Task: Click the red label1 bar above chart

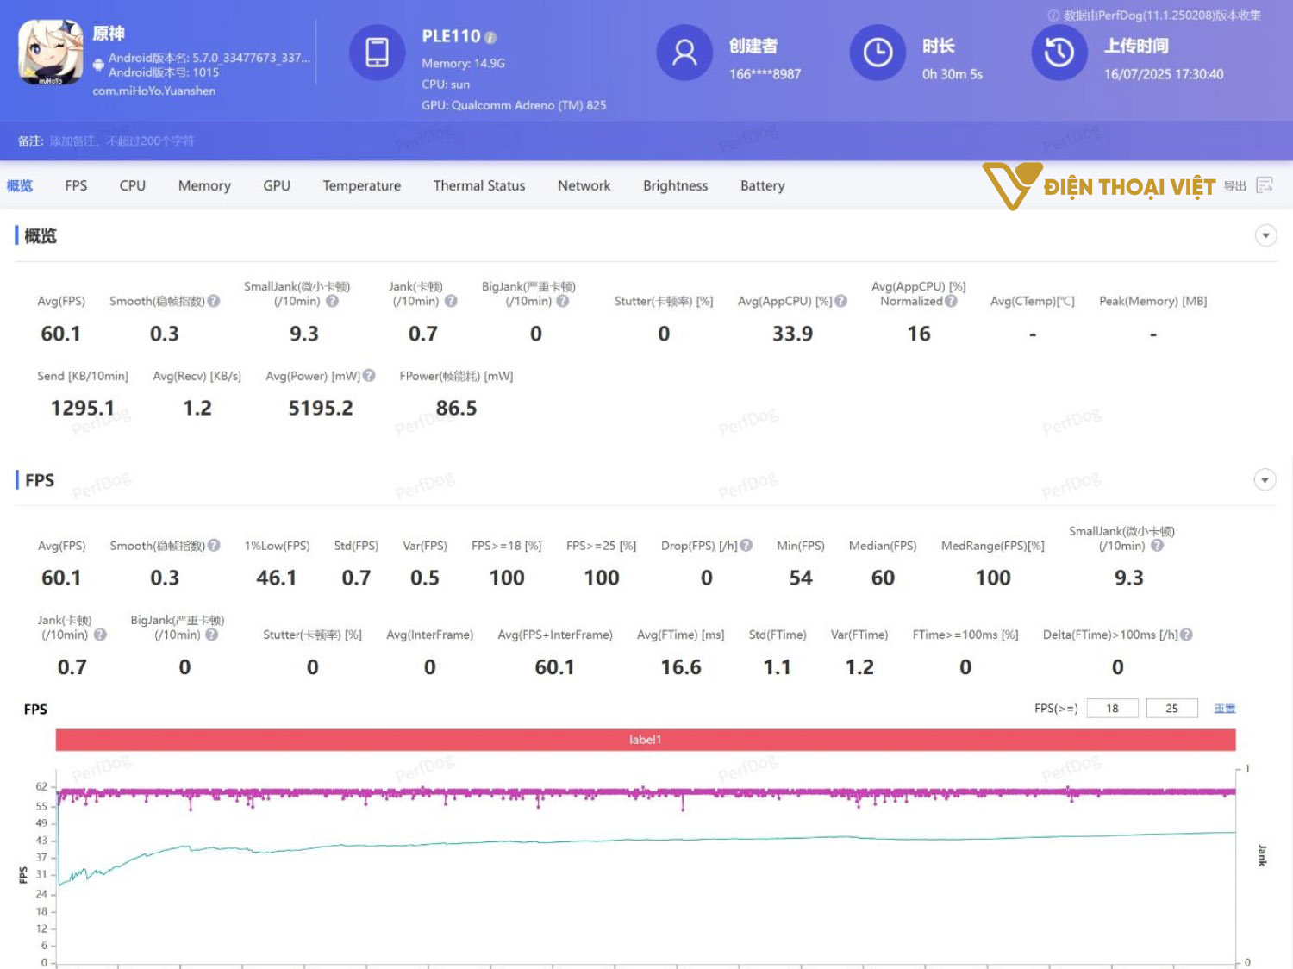Action: [645, 740]
